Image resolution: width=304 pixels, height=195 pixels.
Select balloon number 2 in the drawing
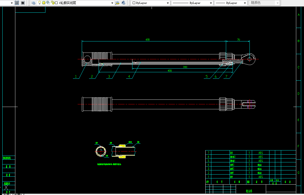tap(92, 76)
